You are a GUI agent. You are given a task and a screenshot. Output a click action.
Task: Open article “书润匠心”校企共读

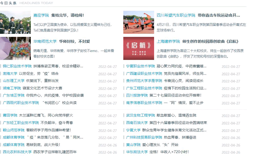60,103
